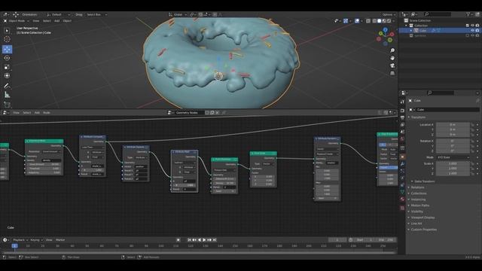482x271 pixels.
Task: Open the Object Mode dropdown
Action: point(16,21)
